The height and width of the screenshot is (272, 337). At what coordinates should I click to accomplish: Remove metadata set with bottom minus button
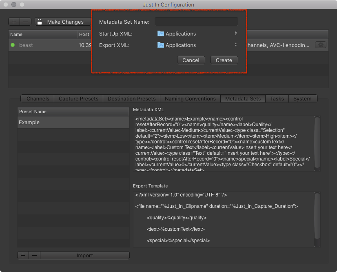click(x=34, y=255)
